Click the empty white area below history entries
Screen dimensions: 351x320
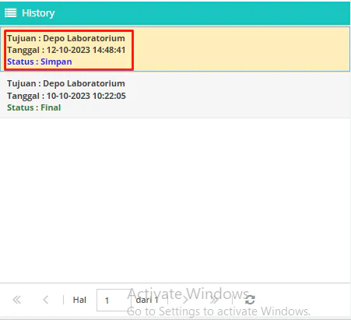pos(175,200)
